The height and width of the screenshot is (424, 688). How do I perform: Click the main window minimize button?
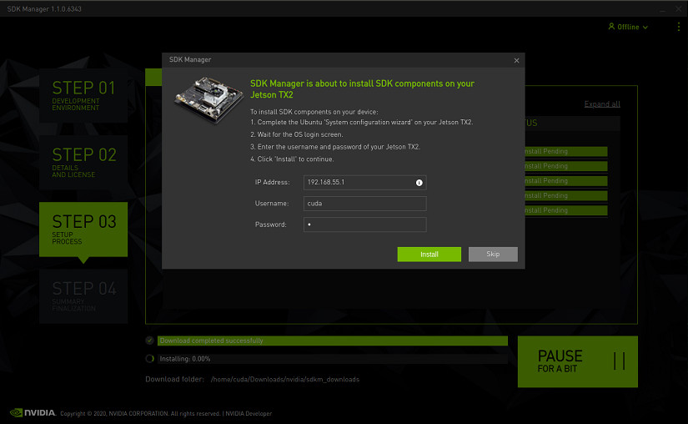[x=662, y=9]
